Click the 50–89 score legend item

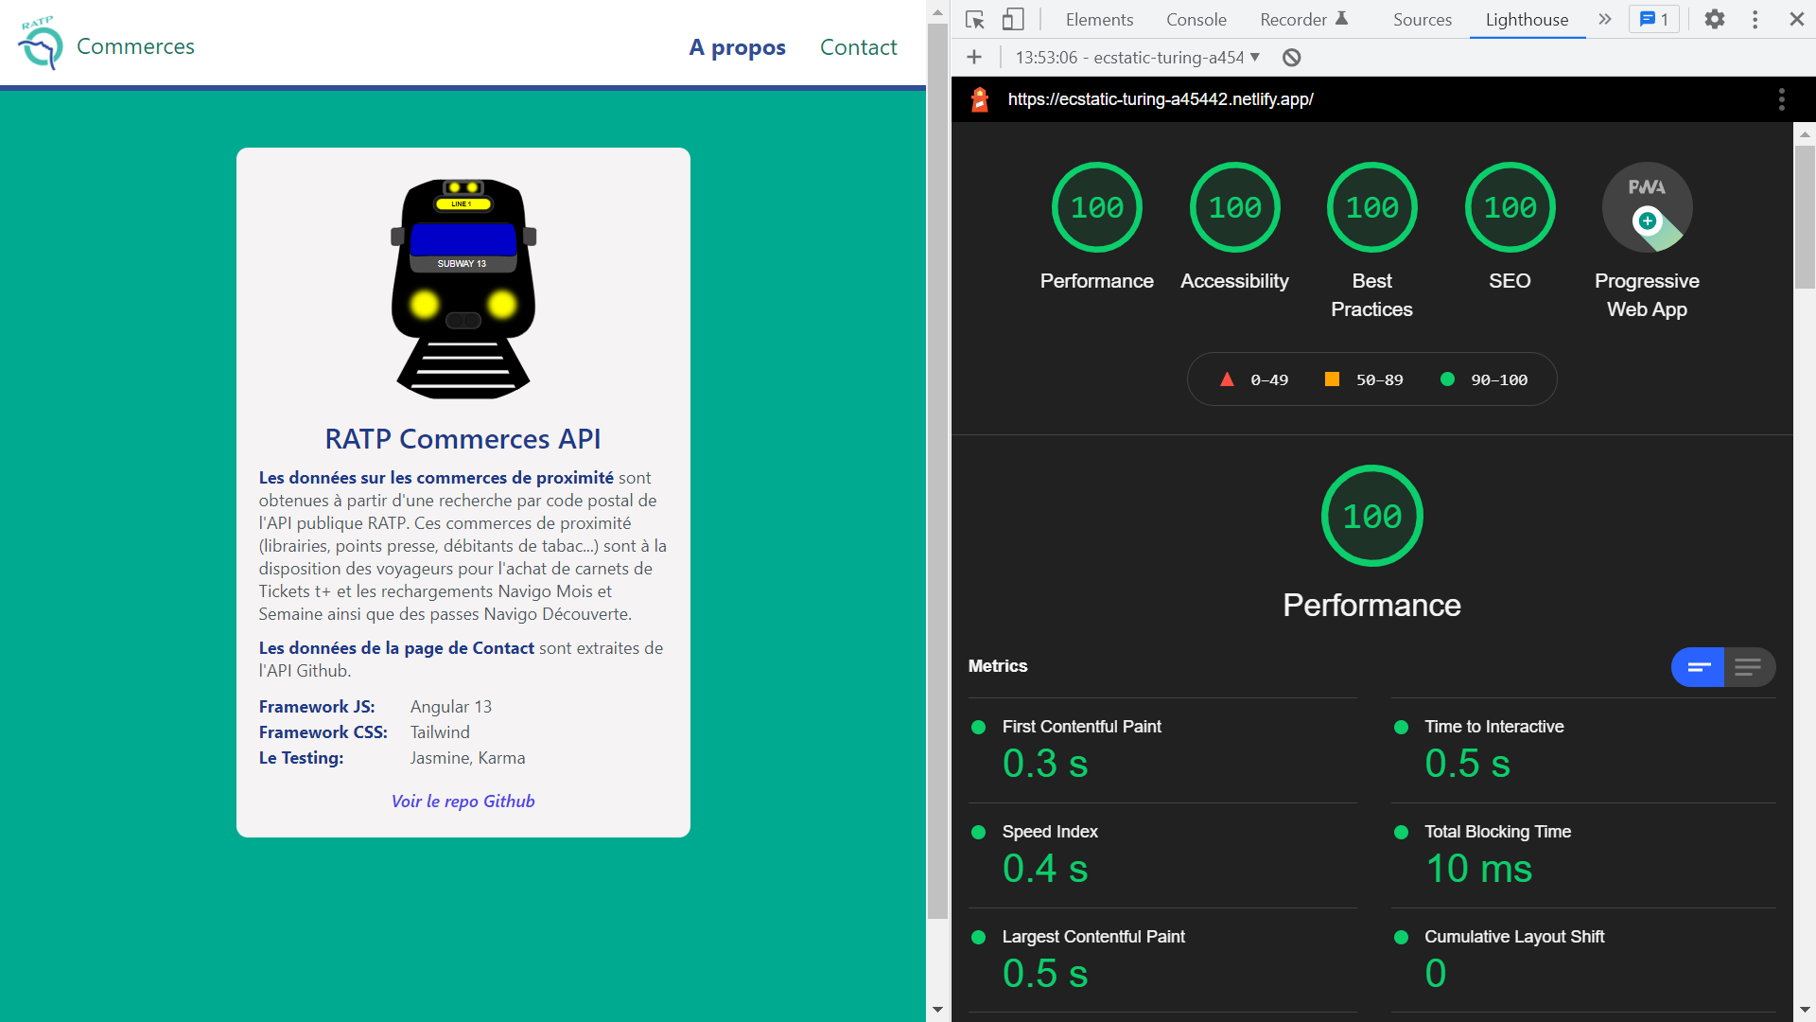[1364, 379]
